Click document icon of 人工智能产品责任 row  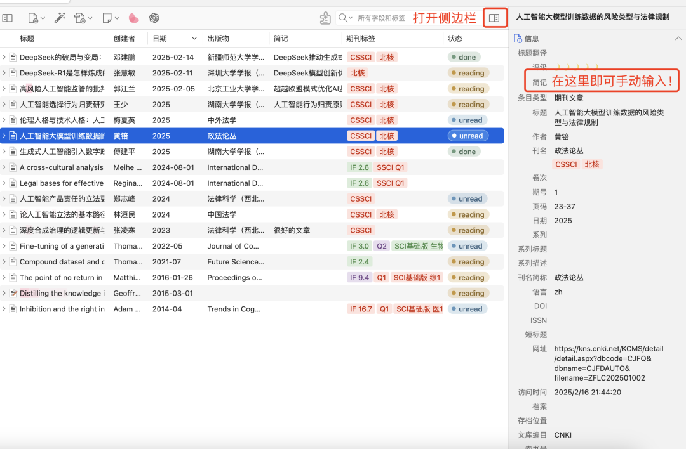13,198
